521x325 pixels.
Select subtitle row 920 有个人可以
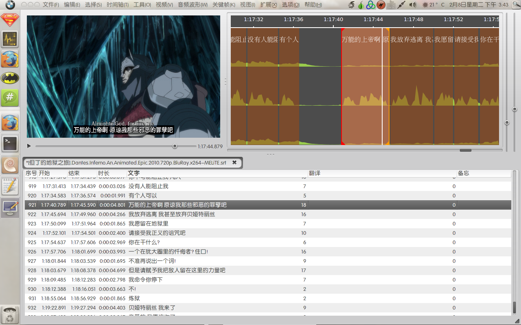268,195
